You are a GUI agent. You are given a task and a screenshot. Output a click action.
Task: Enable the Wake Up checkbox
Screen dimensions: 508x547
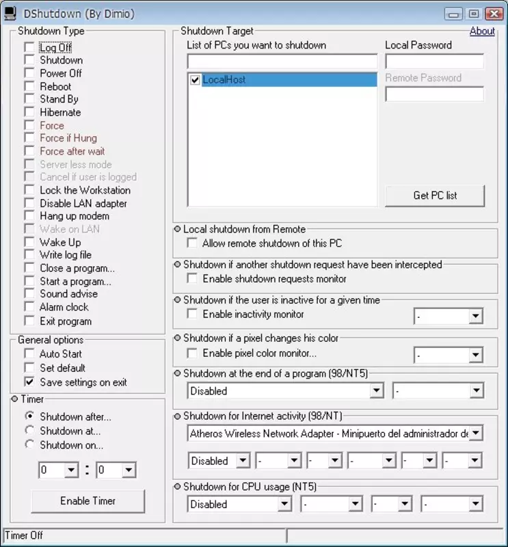click(x=29, y=242)
